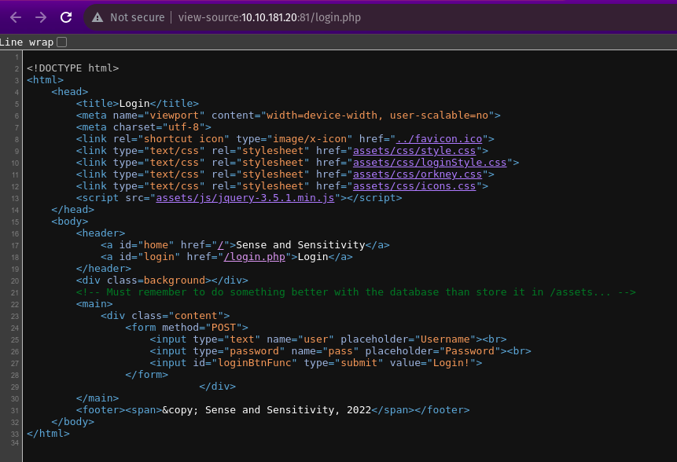
Task: Click the HTML comment about the database
Action: point(355,292)
